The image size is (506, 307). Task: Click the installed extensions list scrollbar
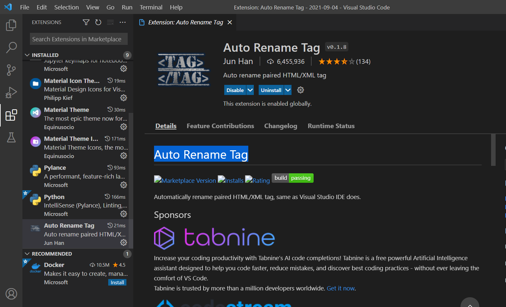(x=131, y=180)
